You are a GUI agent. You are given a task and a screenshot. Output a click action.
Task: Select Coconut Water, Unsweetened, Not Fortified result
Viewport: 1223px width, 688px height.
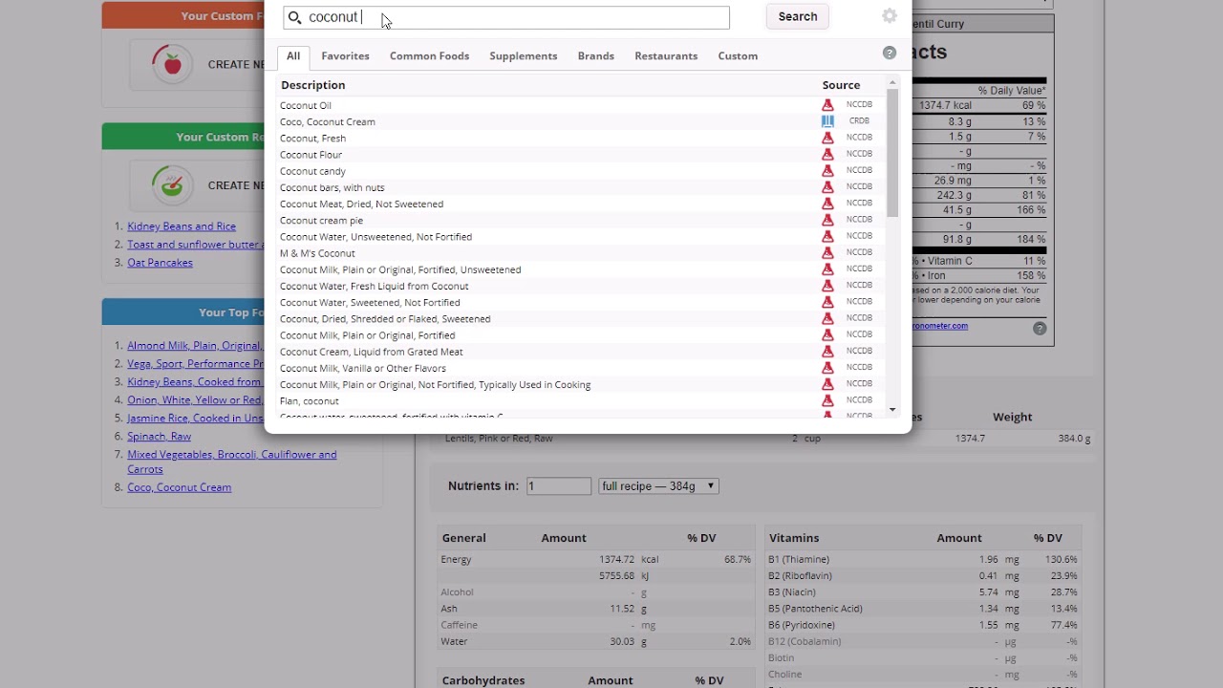375,237
